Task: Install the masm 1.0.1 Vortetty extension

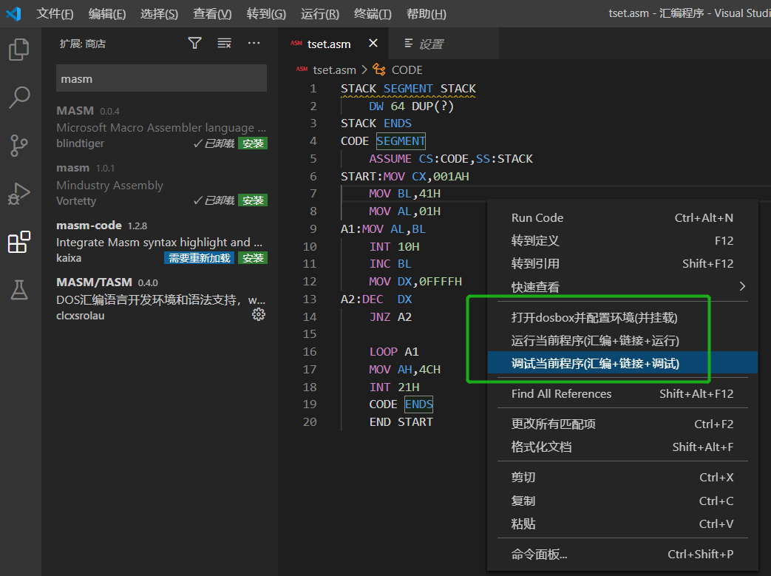Action: (253, 200)
